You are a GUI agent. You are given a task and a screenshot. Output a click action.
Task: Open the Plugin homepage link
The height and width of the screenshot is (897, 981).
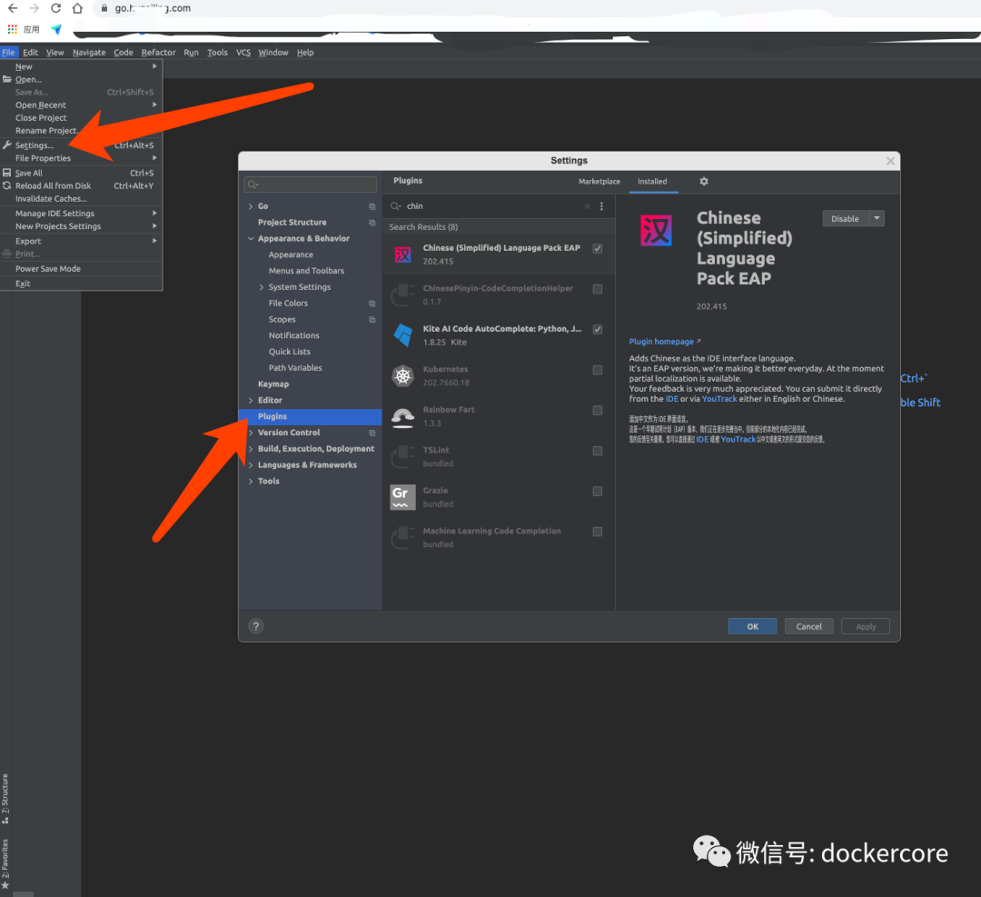pyautogui.click(x=664, y=342)
